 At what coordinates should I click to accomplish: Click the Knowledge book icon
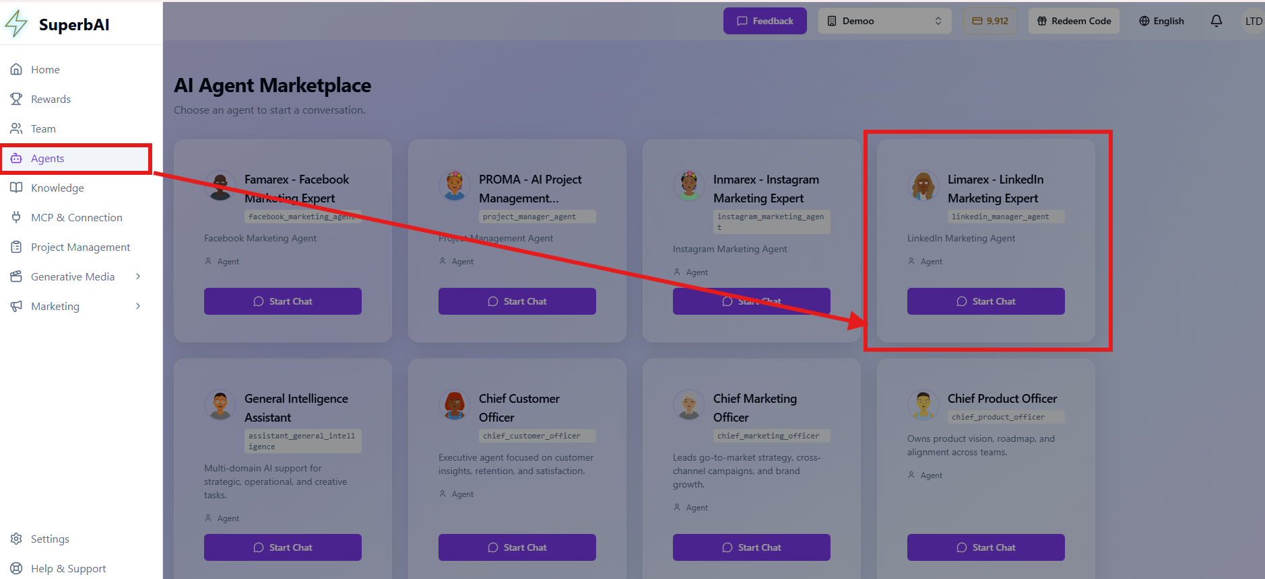(16, 188)
